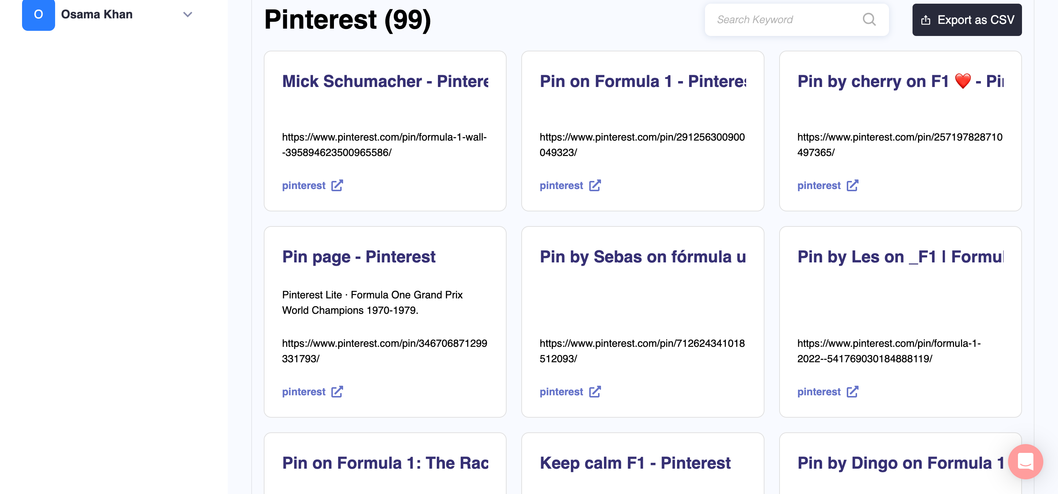
Task: Open external link icon on Pin on Formula 1 card
Action: pos(594,185)
